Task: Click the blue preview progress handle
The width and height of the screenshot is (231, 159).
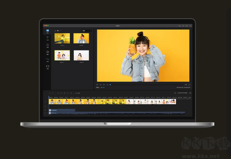Action: click(x=110, y=85)
